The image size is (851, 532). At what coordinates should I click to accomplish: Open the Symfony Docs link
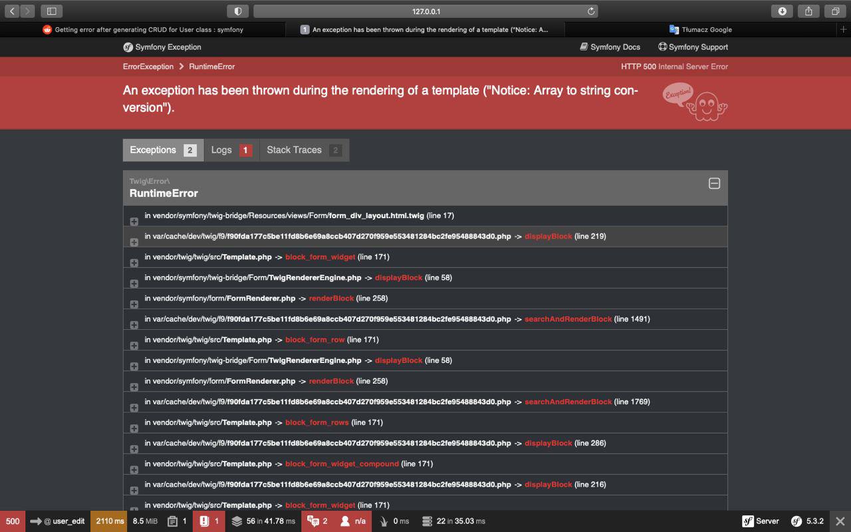coord(610,47)
